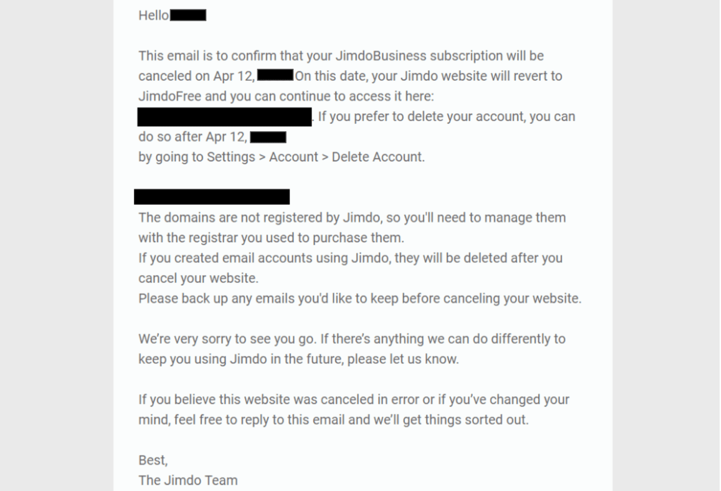
Task: Click the line 'The domains are not registered by Jimdo'
Action: pyautogui.click(x=352, y=218)
